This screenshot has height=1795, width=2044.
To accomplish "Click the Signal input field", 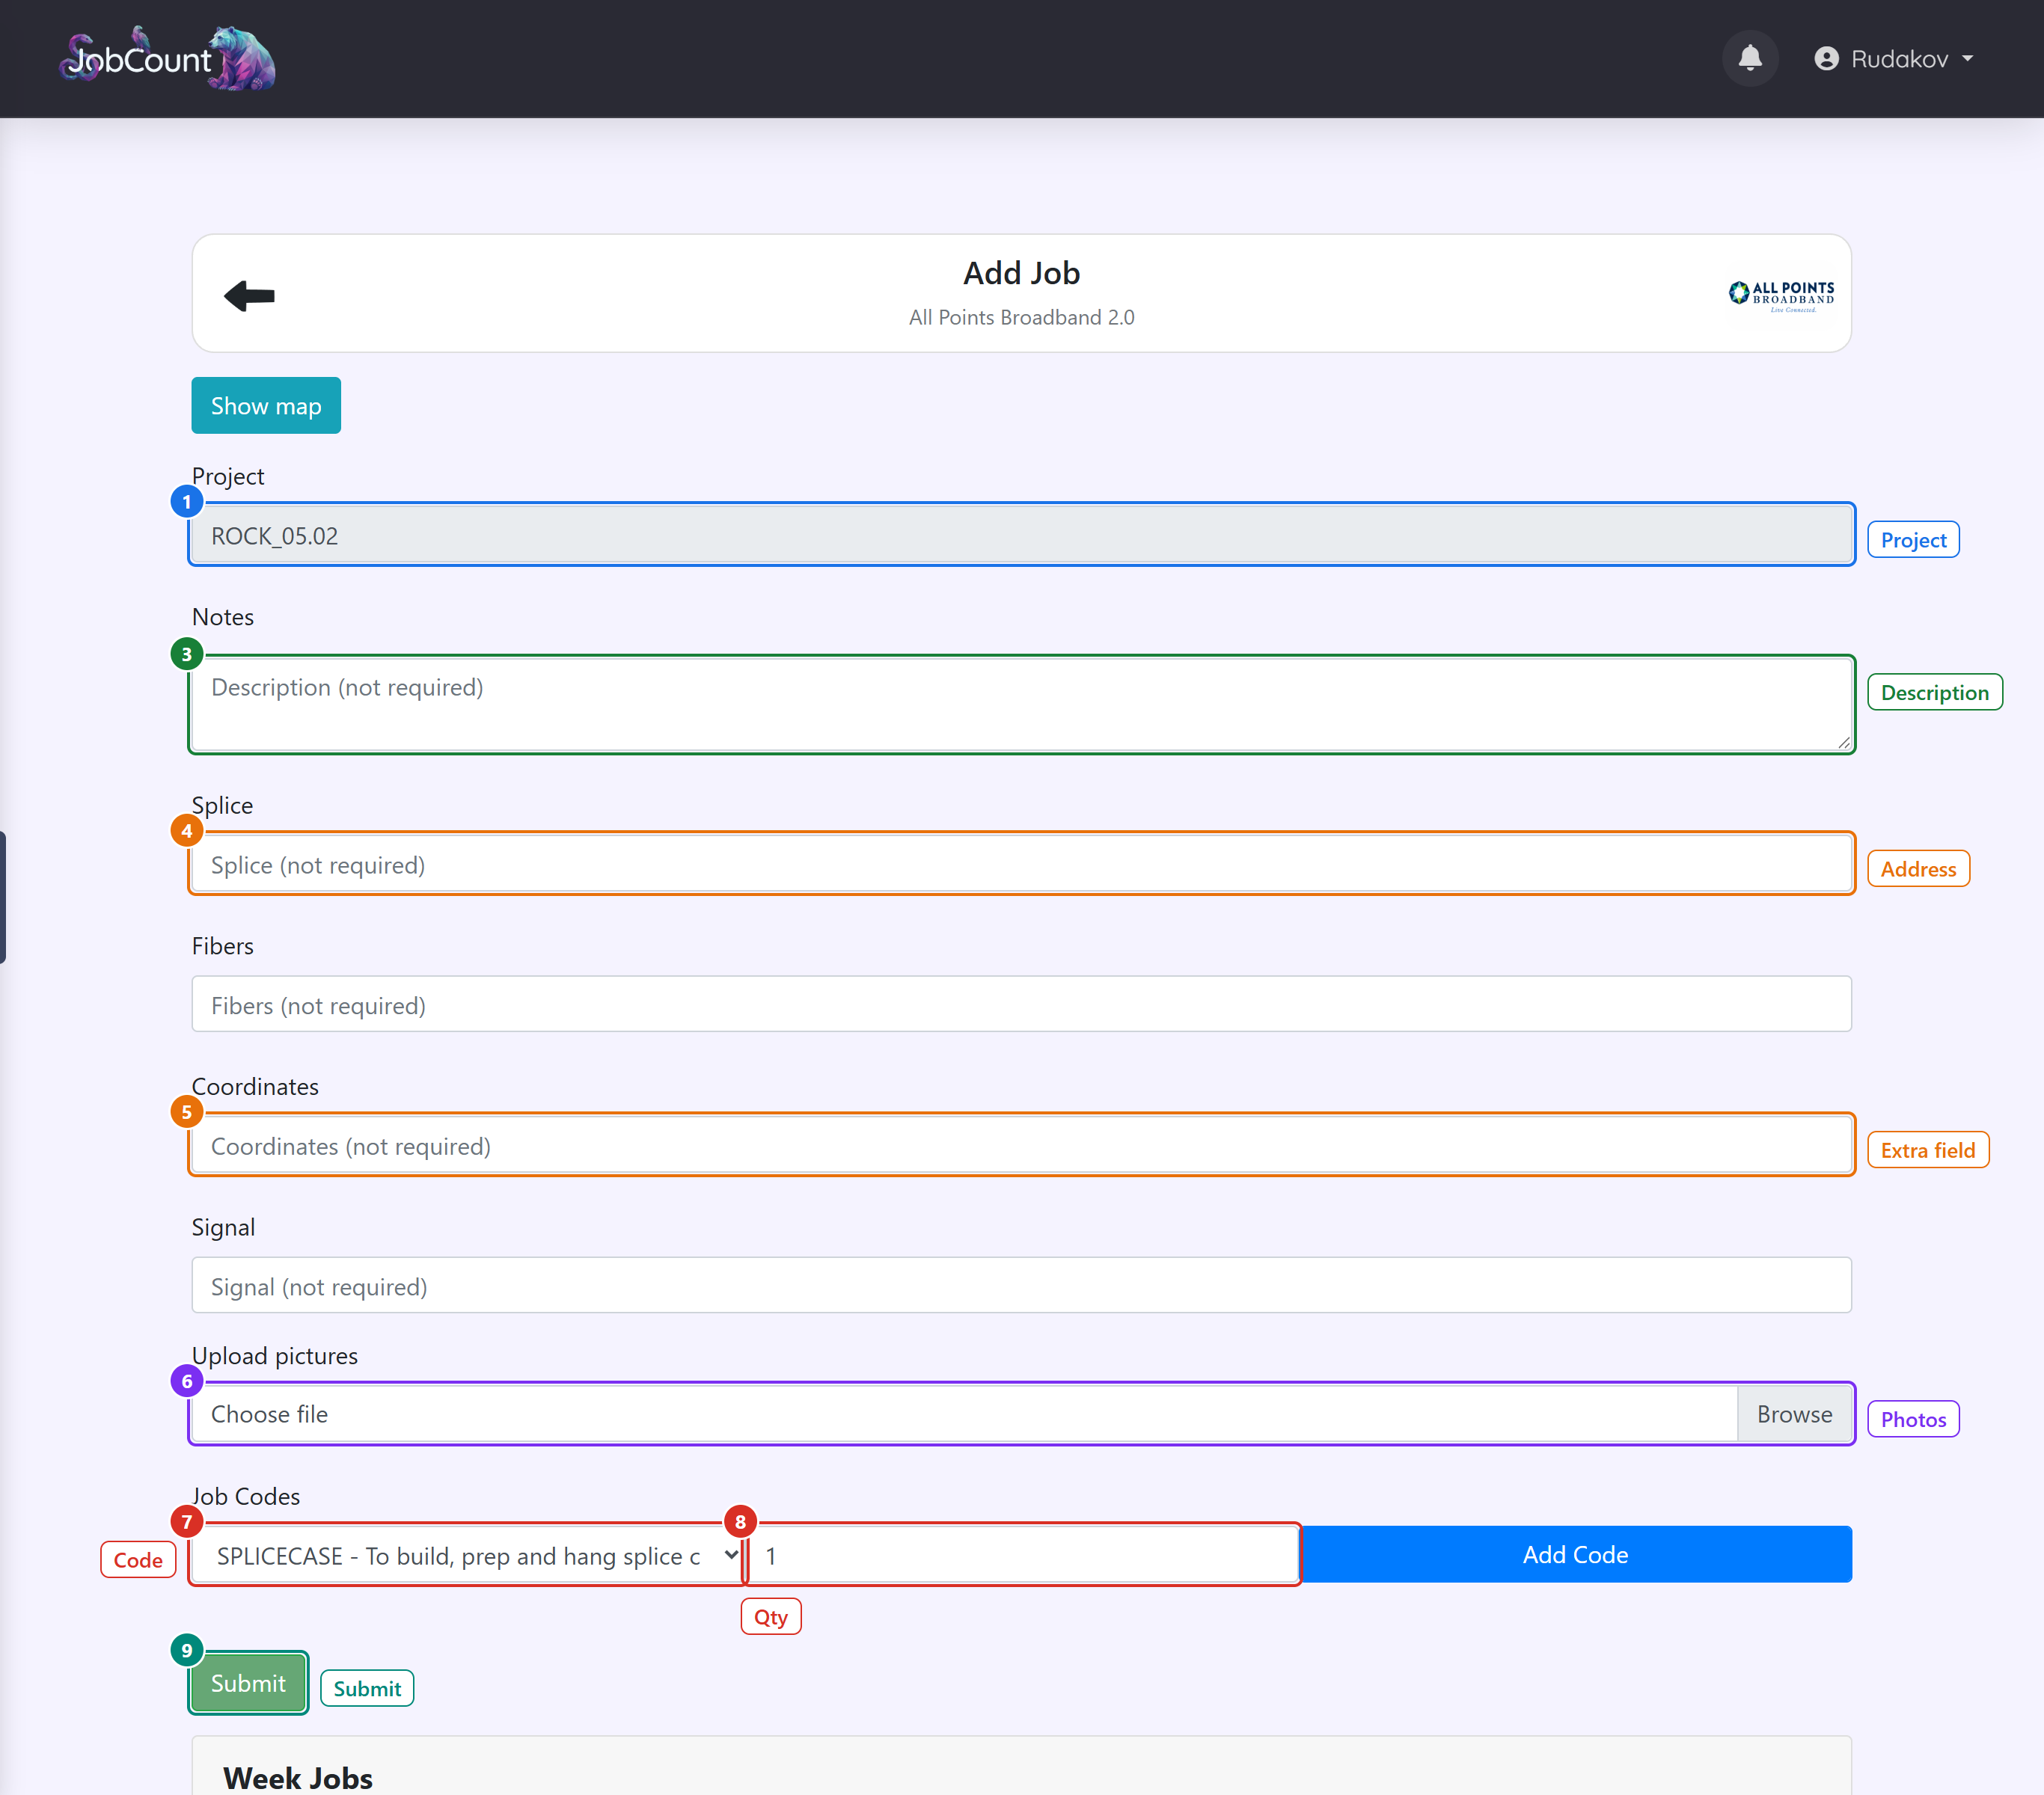I will 1021,1286.
